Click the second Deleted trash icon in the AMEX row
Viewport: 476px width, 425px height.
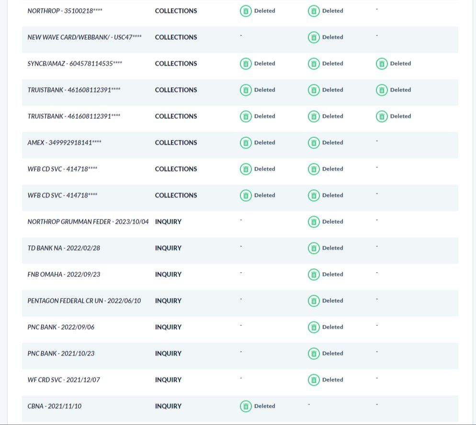pyautogui.click(x=314, y=143)
